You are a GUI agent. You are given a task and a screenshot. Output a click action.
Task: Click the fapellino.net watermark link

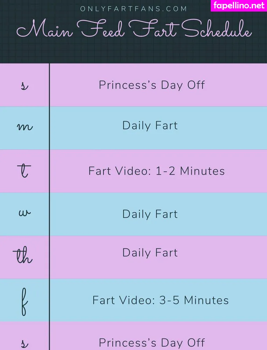coord(239,6)
